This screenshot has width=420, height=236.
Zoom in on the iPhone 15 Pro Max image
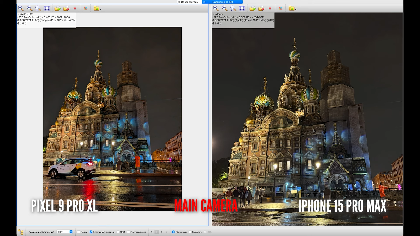(x=225, y=8)
